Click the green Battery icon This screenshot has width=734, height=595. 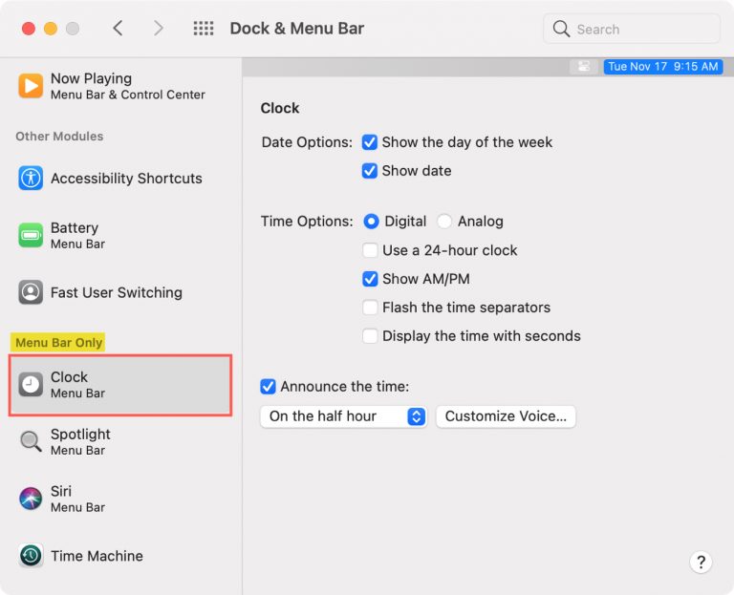[31, 235]
